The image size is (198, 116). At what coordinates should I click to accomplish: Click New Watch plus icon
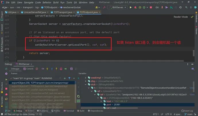[78, 78]
